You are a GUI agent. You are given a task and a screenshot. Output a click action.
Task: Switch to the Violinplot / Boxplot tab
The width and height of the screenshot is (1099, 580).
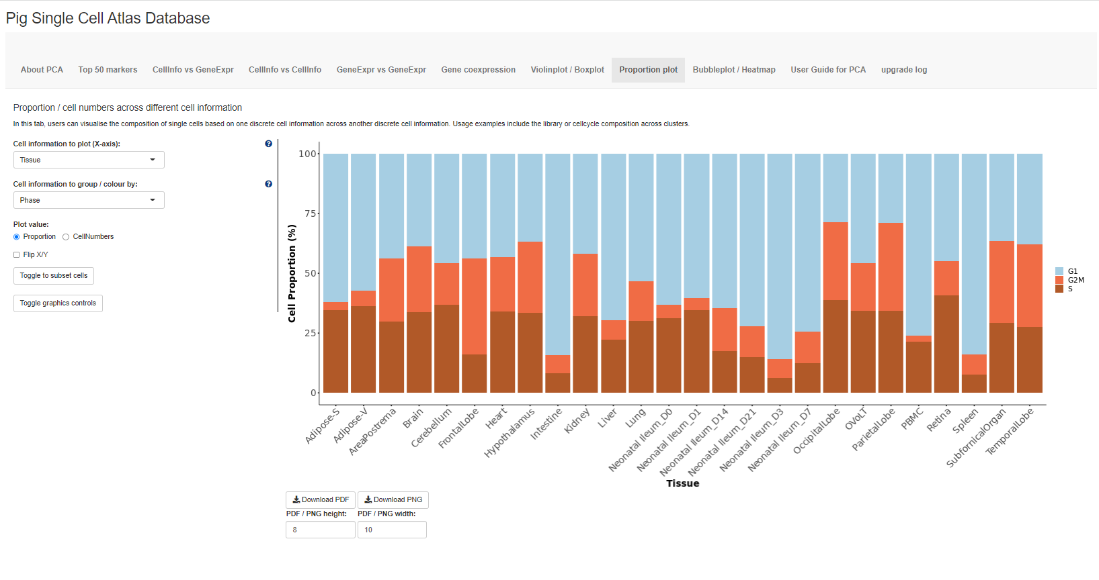tap(567, 70)
